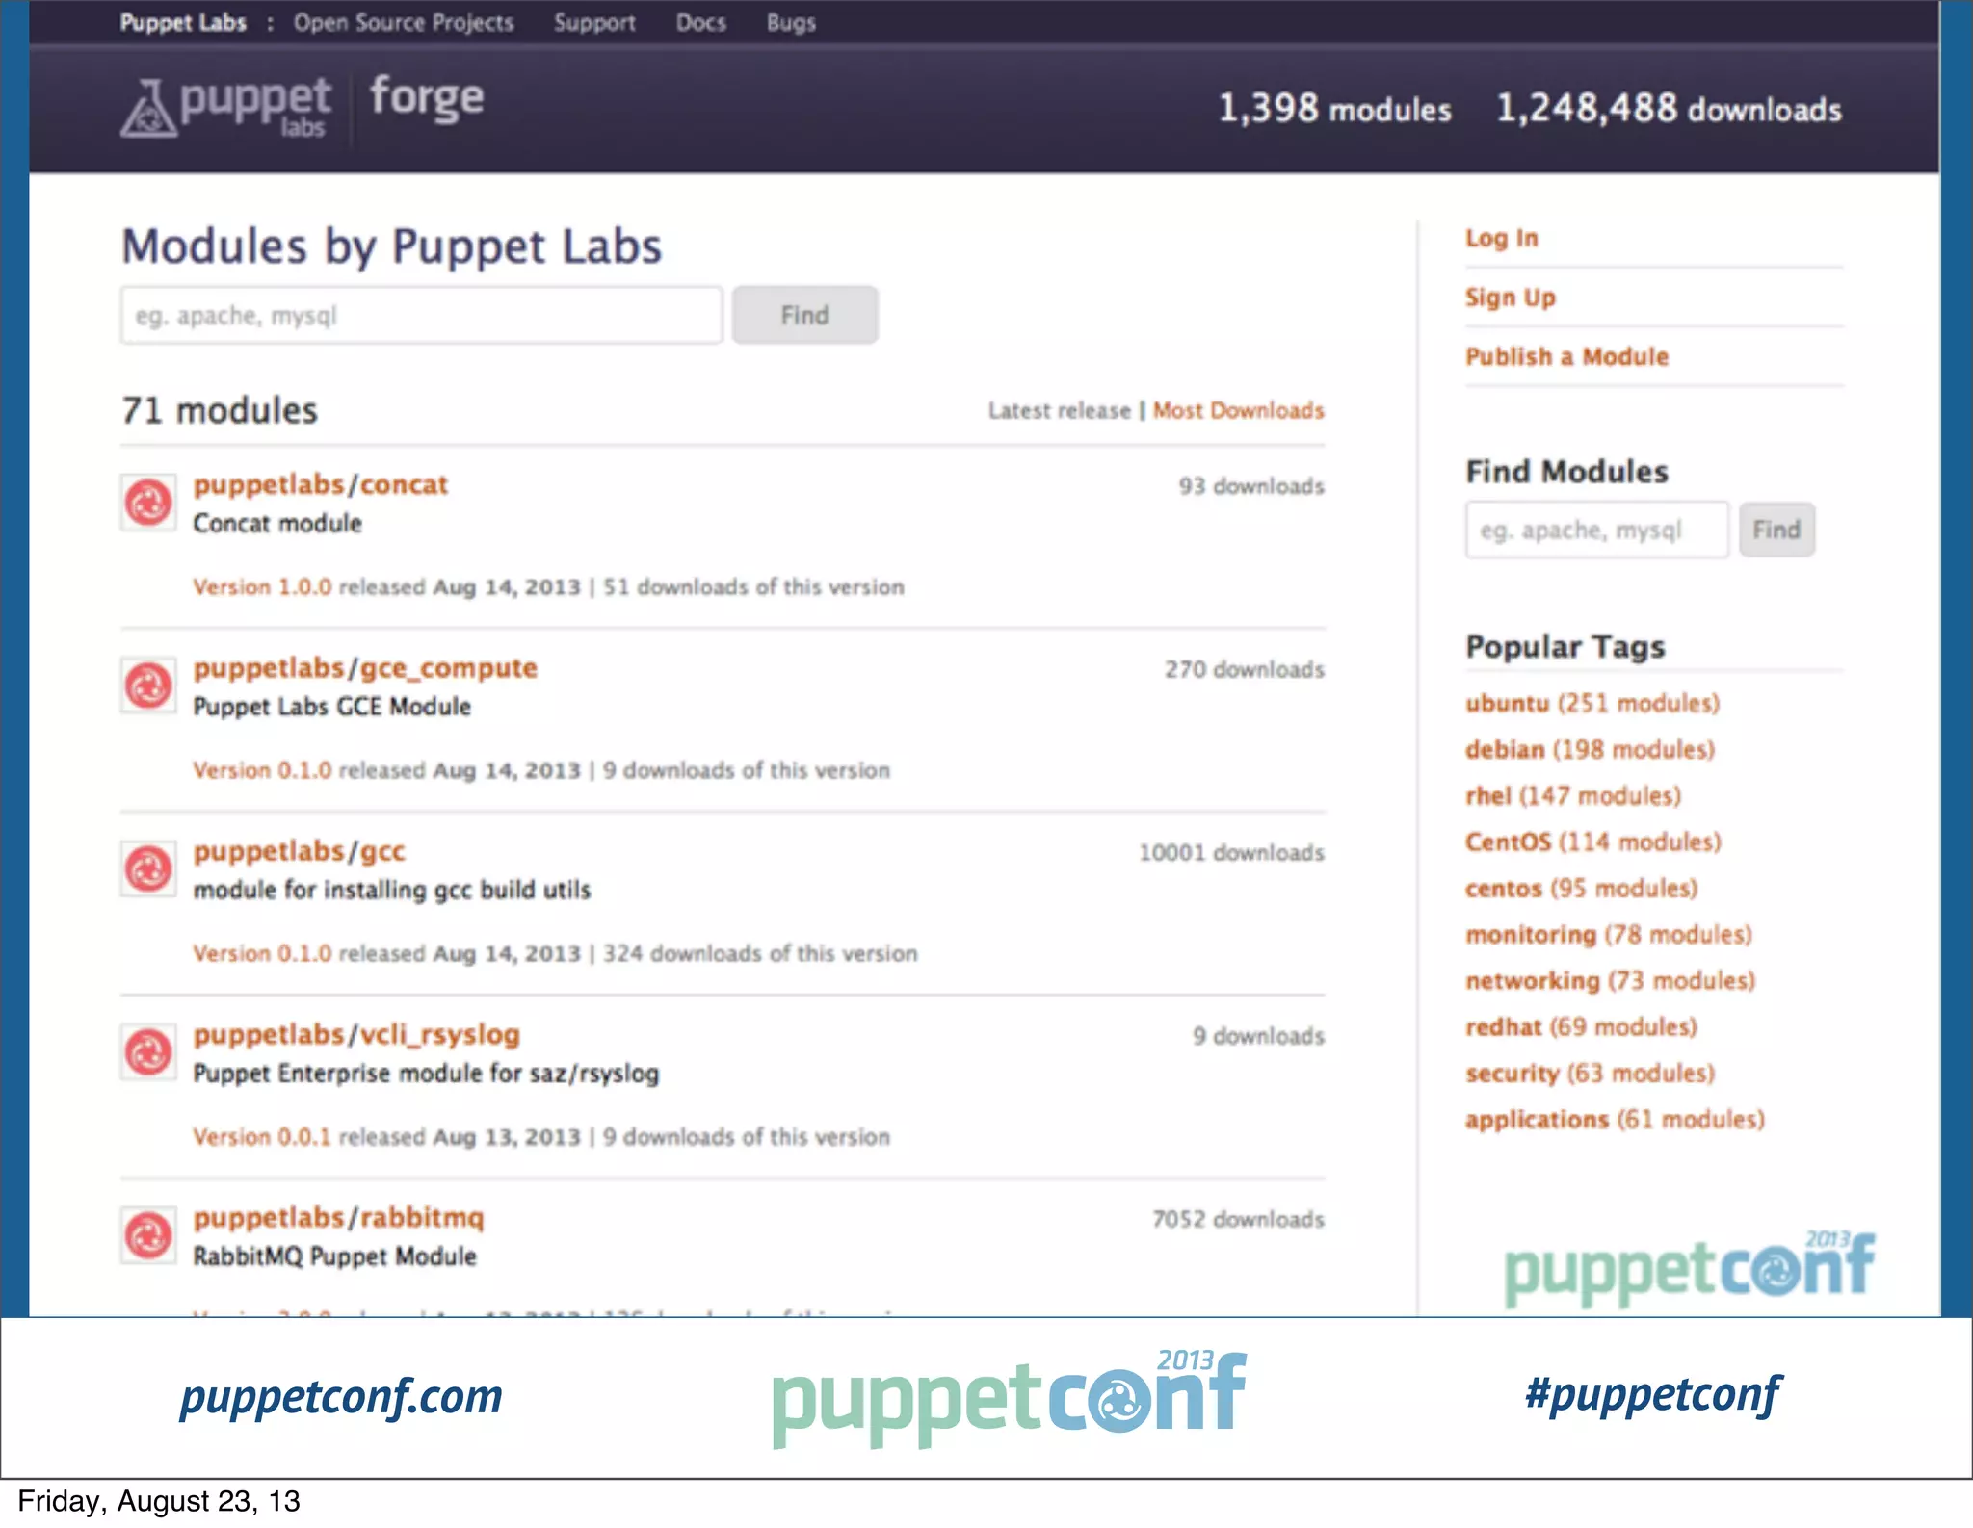Viewport: 1973px width, 1528px height.
Task: Click the Sign Up link
Action: coord(1510,298)
